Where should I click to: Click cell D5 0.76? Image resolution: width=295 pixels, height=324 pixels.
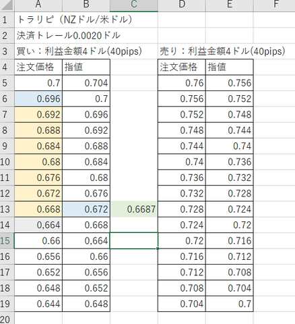pos(182,83)
